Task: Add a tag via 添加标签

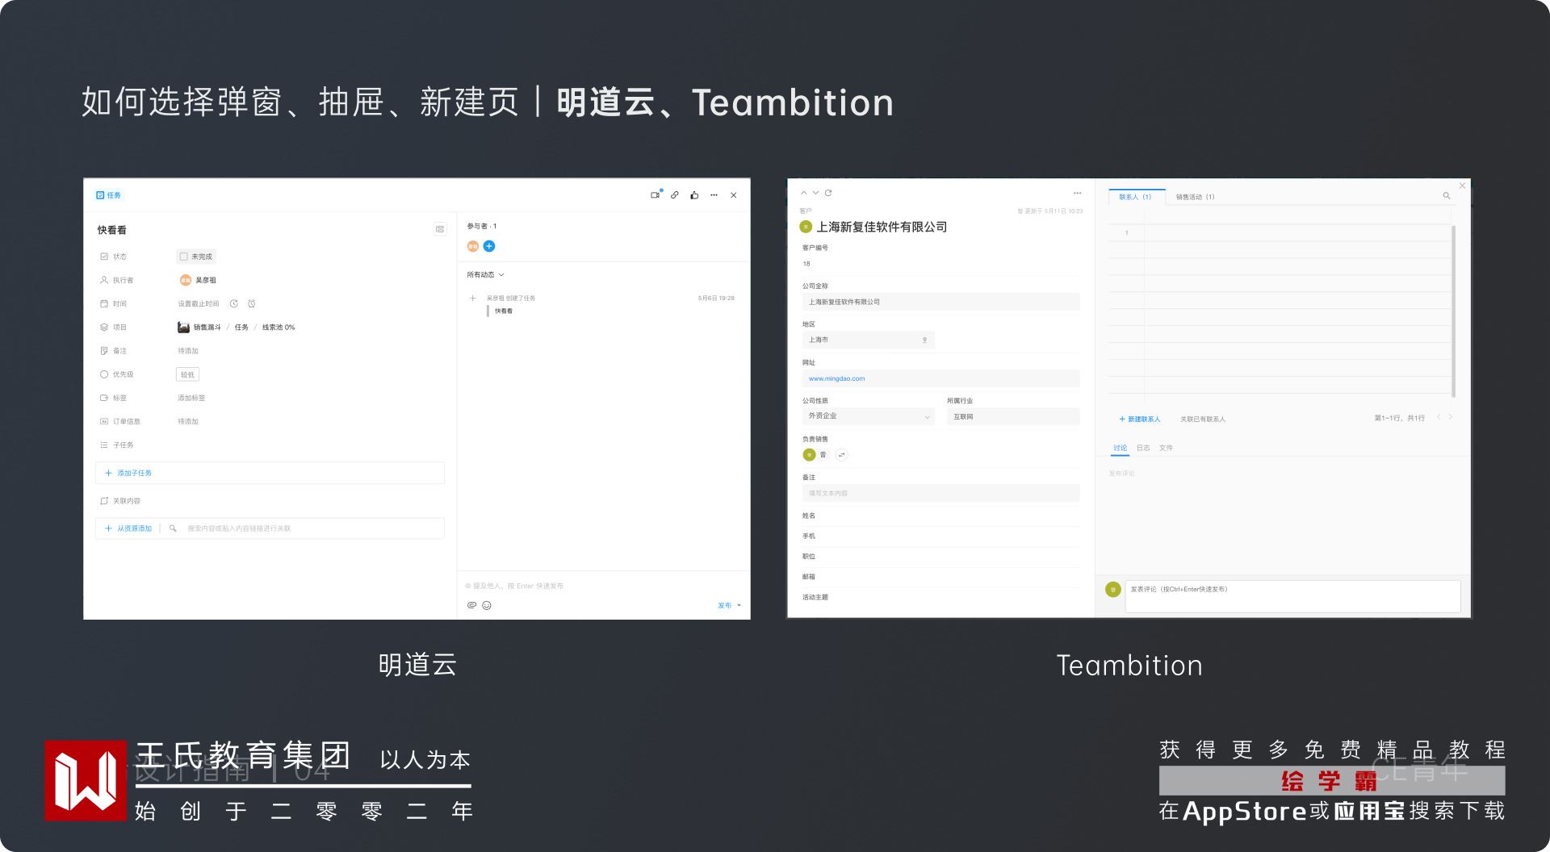Action: pos(191,398)
